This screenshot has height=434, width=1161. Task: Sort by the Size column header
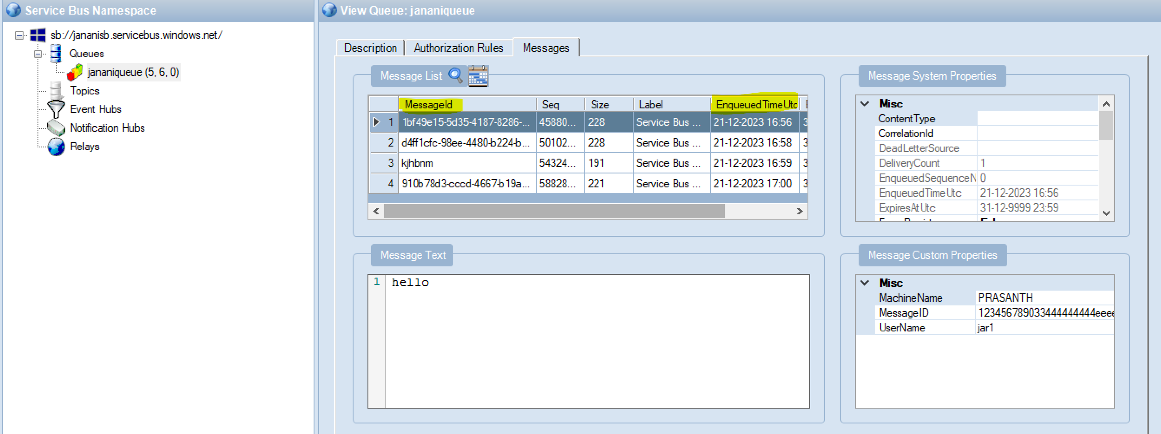[609, 105]
